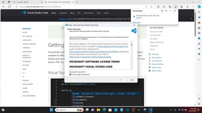Go back with the browser back arrow

(x=3, y=7)
